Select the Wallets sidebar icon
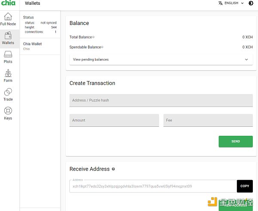The height and width of the screenshot is (211, 258). (x=8, y=36)
